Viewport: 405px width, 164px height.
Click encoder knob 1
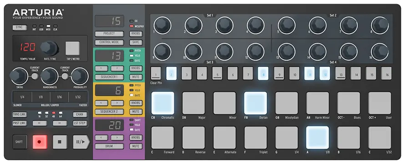[162, 26]
